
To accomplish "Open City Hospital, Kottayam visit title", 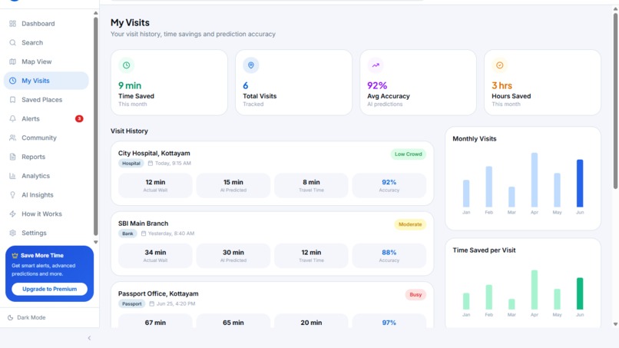I will 154,154.
